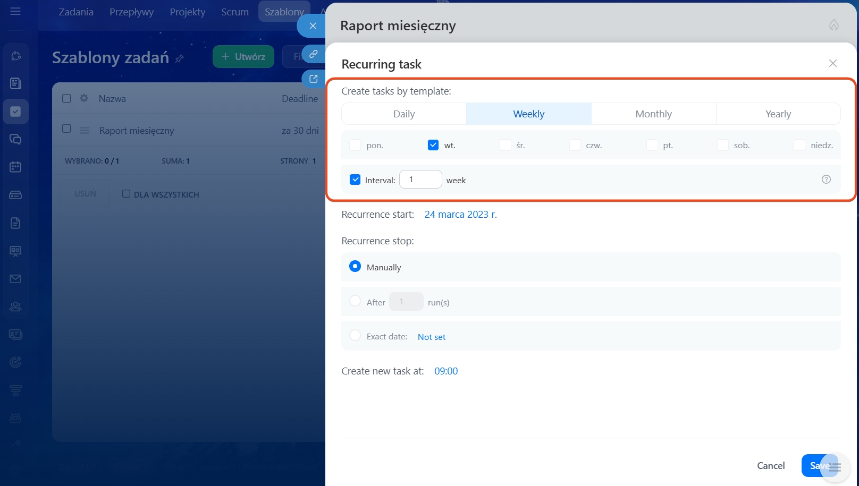The image size is (859, 486).
Task: Select the After run(s) radio option
Action: (355, 301)
